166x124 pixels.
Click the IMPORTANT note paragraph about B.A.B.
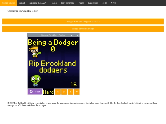[82, 104]
